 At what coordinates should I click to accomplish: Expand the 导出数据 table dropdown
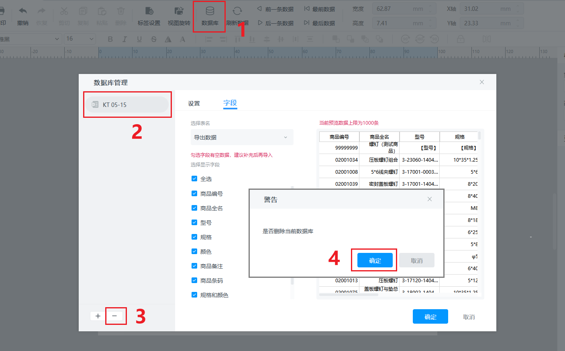click(242, 137)
